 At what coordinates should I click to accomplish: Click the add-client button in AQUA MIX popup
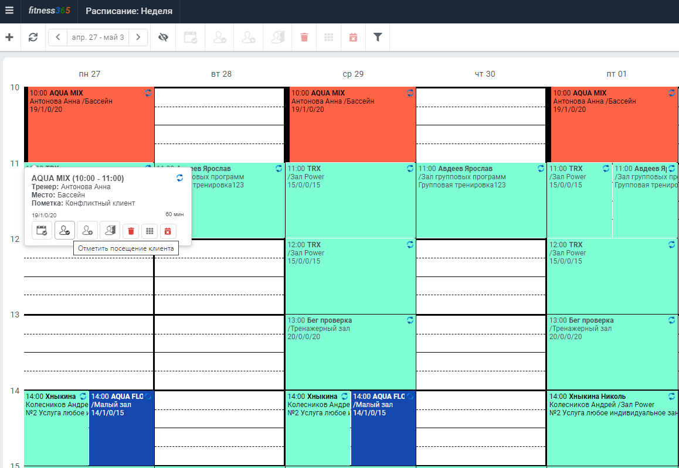coord(87,230)
